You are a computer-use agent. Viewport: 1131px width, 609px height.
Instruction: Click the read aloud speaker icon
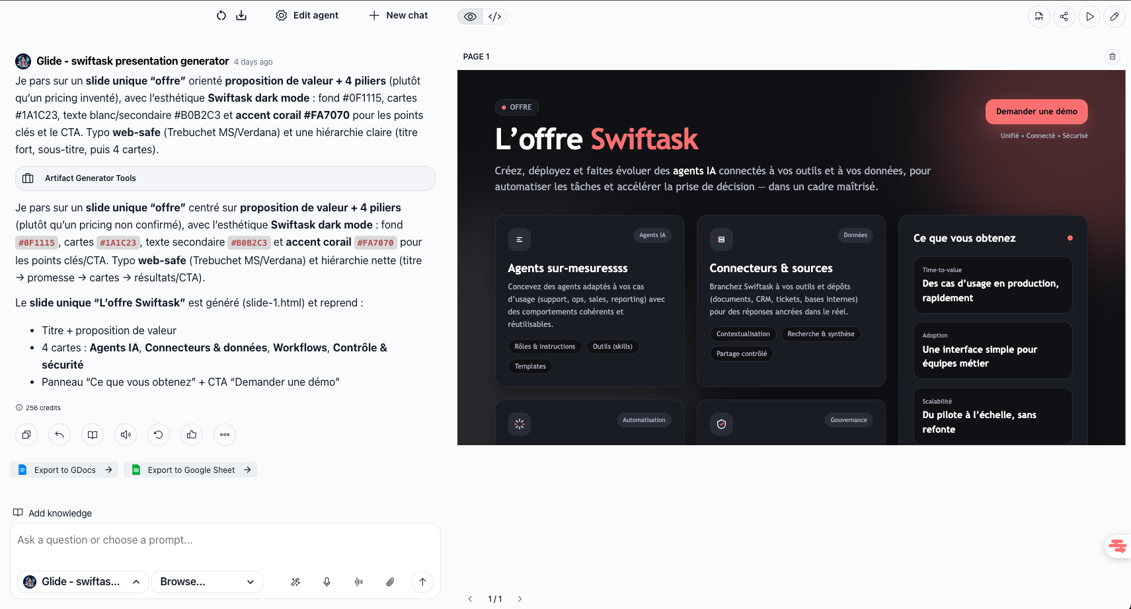click(126, 435)
